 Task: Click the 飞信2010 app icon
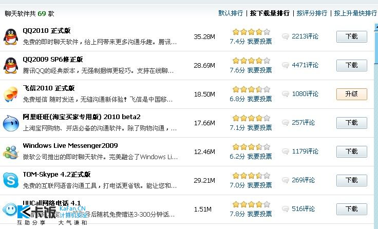click(11, 94)
